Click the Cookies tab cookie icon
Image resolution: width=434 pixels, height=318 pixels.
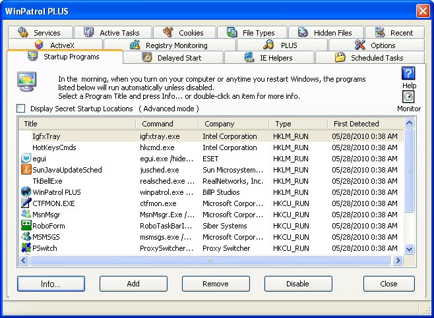click(x=168, y=32)
